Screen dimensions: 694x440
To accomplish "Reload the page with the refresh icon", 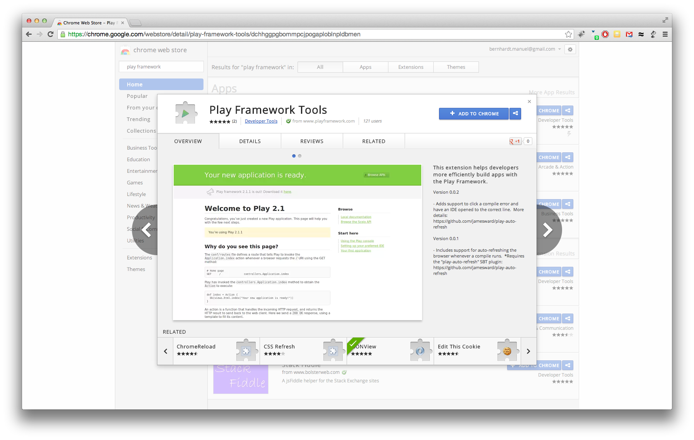I will (x=50, y=34).
